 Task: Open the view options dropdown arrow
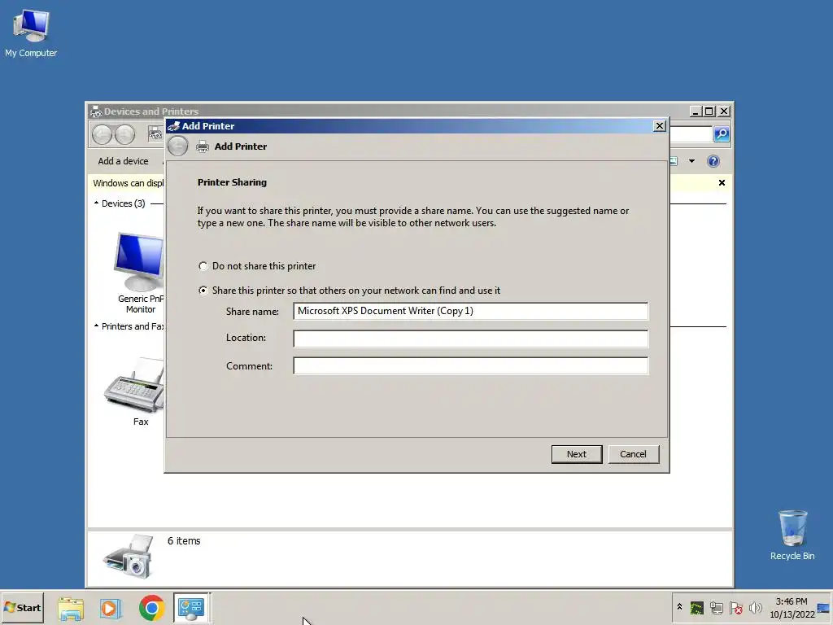691,161
